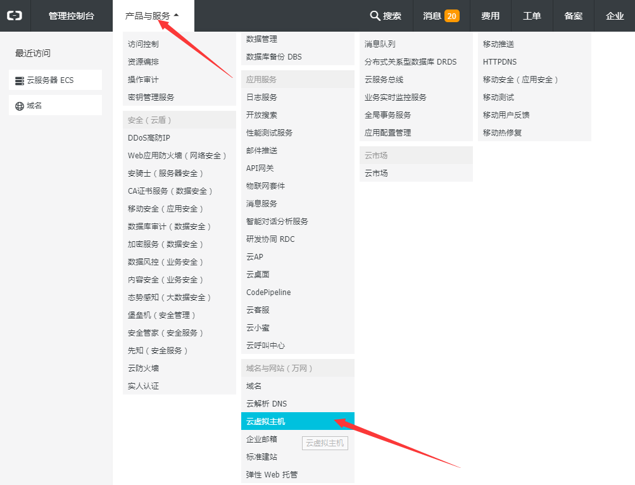Open 堡垒机（安全管理）
Viewport: 635px width, 485px height.
pyautogui.click(x=161, y=315)
